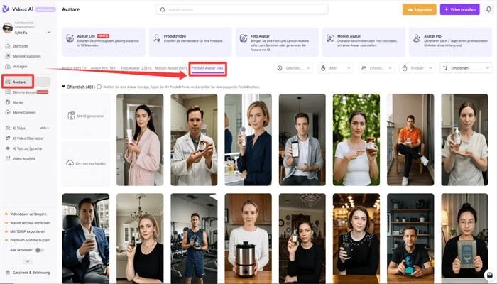The image size is (497, 284).
Task: Expand the sidebar promo chevron down
Action: pos(28,261)
